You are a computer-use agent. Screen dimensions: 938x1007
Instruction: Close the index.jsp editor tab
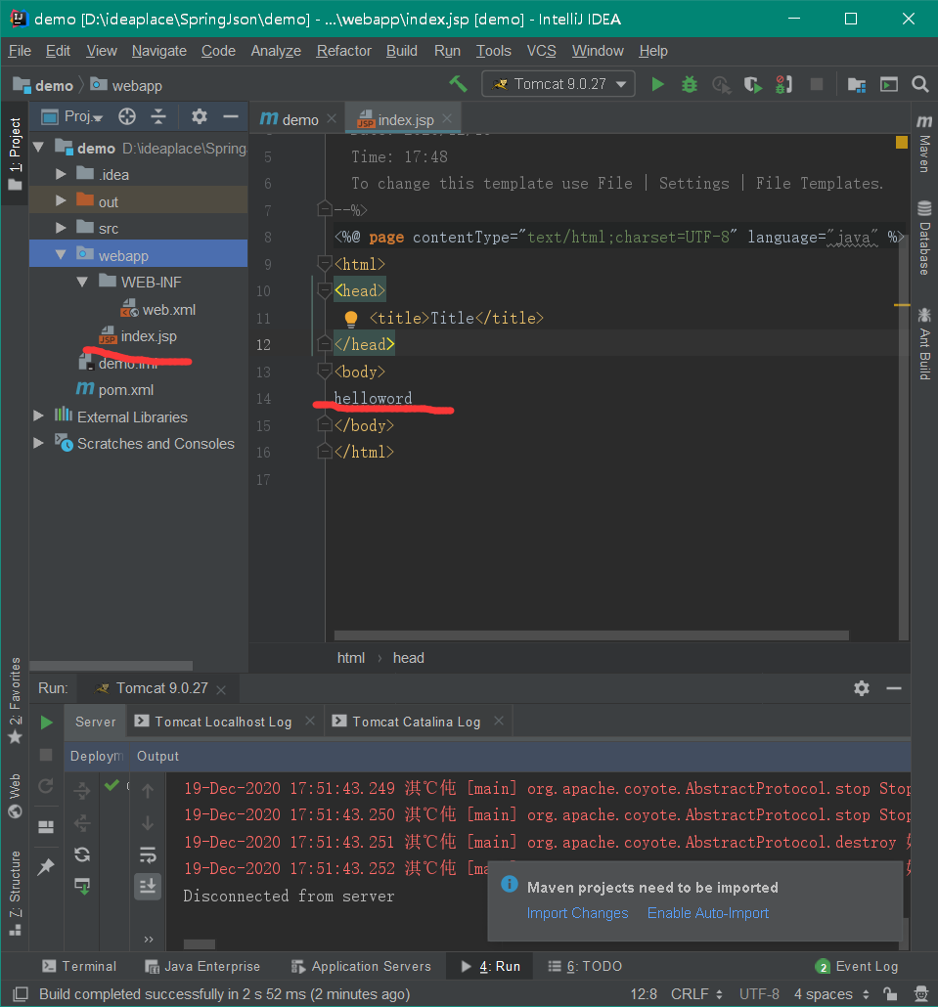pyautogui.click(x=447, y=119)
